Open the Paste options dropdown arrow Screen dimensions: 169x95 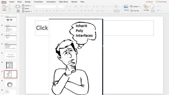pyautogui.click(x=7, y=7)
